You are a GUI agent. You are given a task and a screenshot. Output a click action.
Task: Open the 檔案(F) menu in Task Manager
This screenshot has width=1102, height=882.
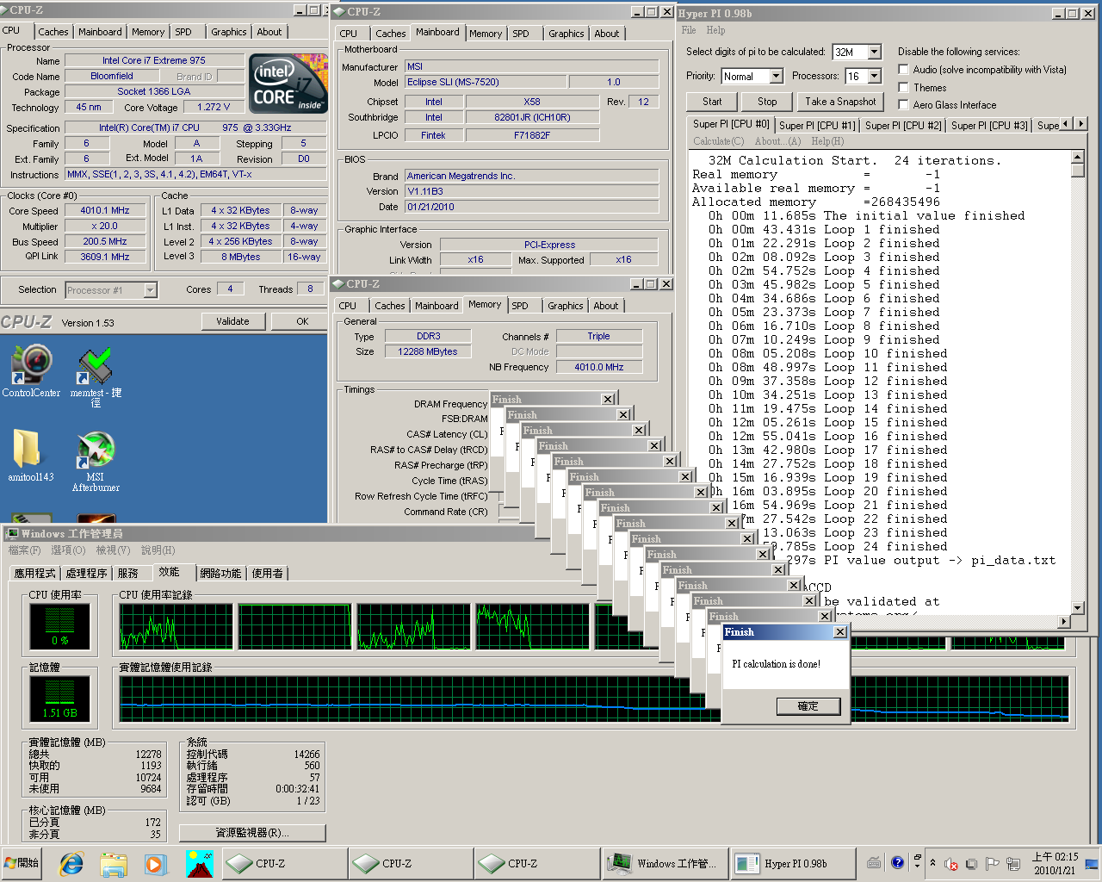(24, 550)
